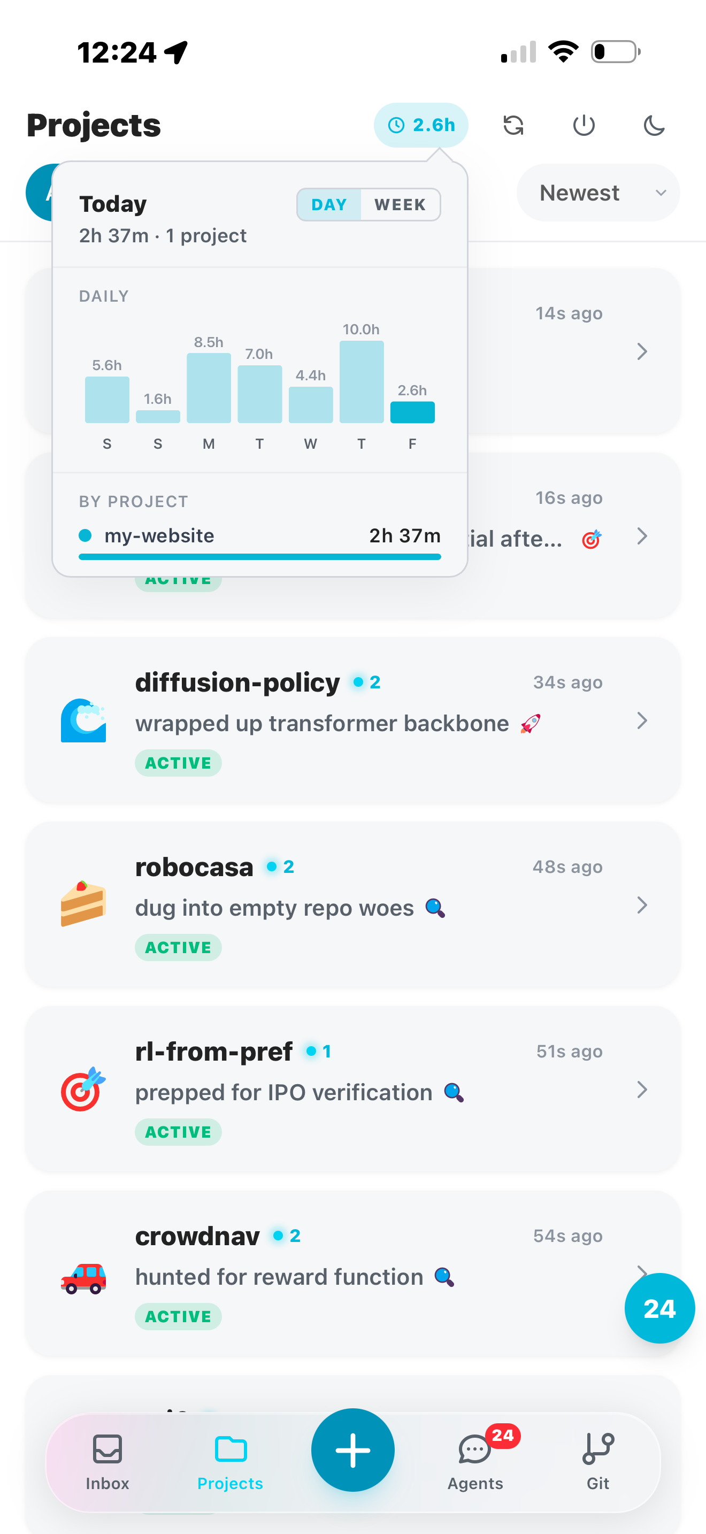Click my-website project progress bar
Image resolution: width=706 pixels, height=1534 pixels.
pyautogui.click(x=259, y=557)
